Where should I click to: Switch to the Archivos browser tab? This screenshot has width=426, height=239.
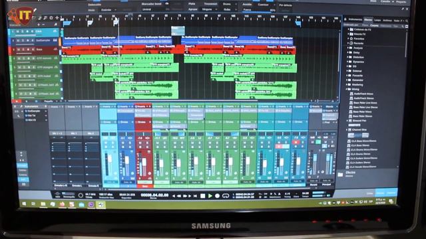click(x=387, y=21)
